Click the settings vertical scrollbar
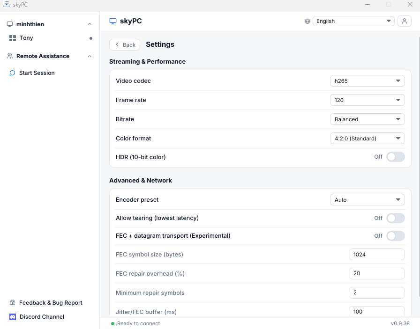This screenshot has width=420, height=329. click(x=419, y=167)
